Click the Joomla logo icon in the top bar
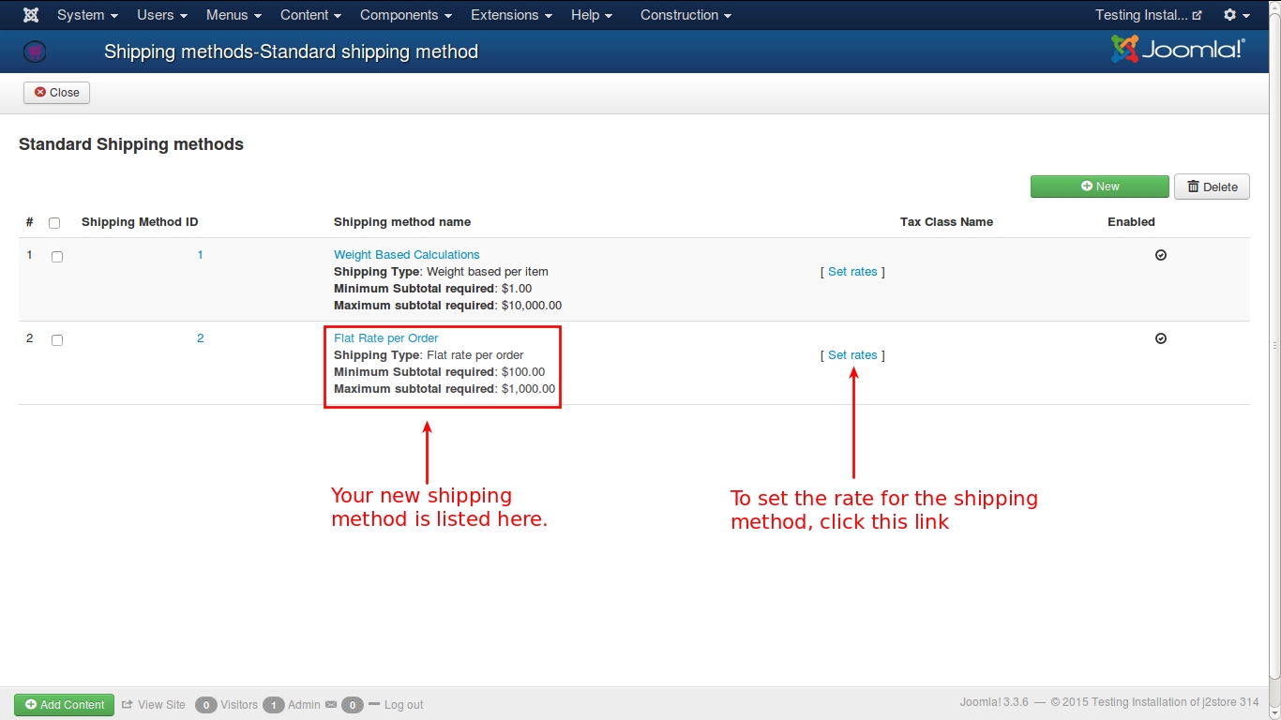The image size is (1281, 720). tap(31, 15)
